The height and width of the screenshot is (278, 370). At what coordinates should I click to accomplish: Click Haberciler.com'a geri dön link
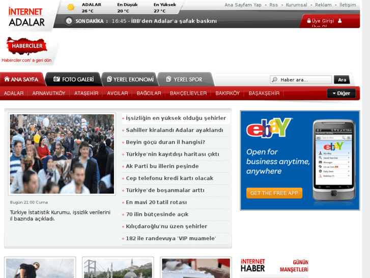[x=26, y=60]
